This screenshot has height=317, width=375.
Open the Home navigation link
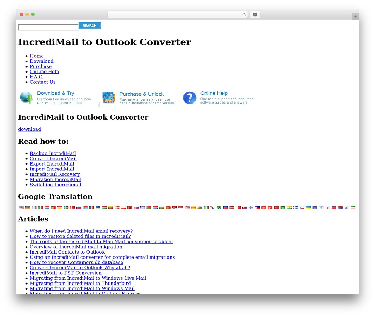pos(37,56)
